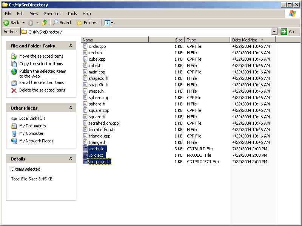Click the Delete the selected items icon
The height and width of the screenshot is (226, 302).
click(x=14, y=90)
